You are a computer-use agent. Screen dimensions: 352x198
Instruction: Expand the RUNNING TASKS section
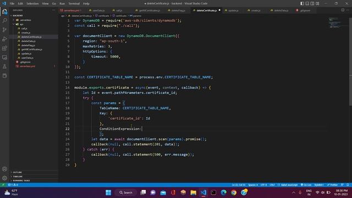coord(34,180)
